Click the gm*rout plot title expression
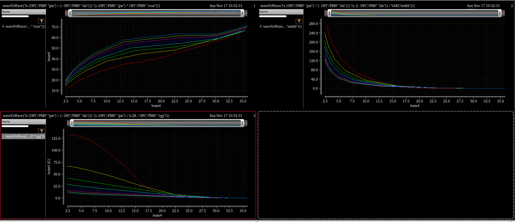Screen dimensions: 515x222 tap(81, 6)
